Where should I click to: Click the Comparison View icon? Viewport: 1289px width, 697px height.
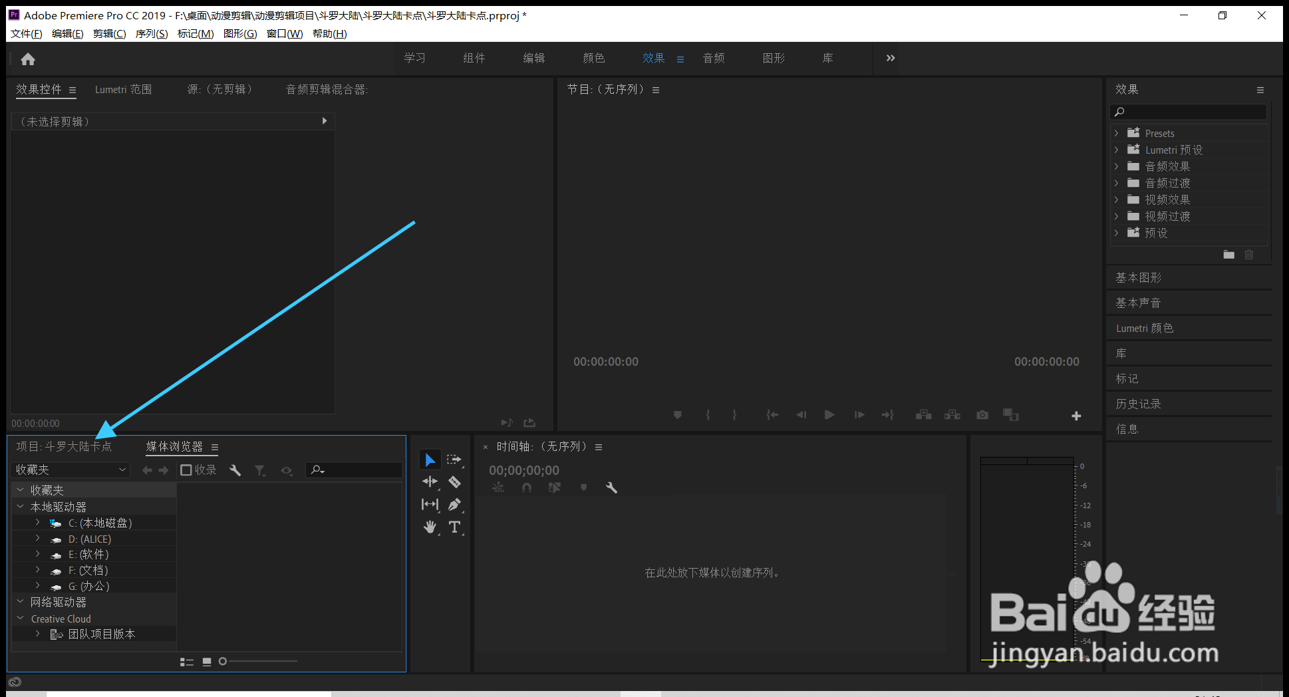pos(1011,415)
